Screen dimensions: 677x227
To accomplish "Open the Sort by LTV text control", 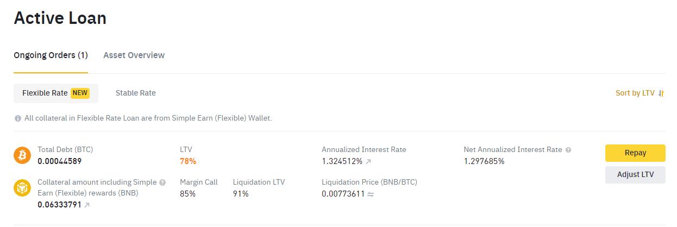I will pyautogui.click(x=635, y=93).
